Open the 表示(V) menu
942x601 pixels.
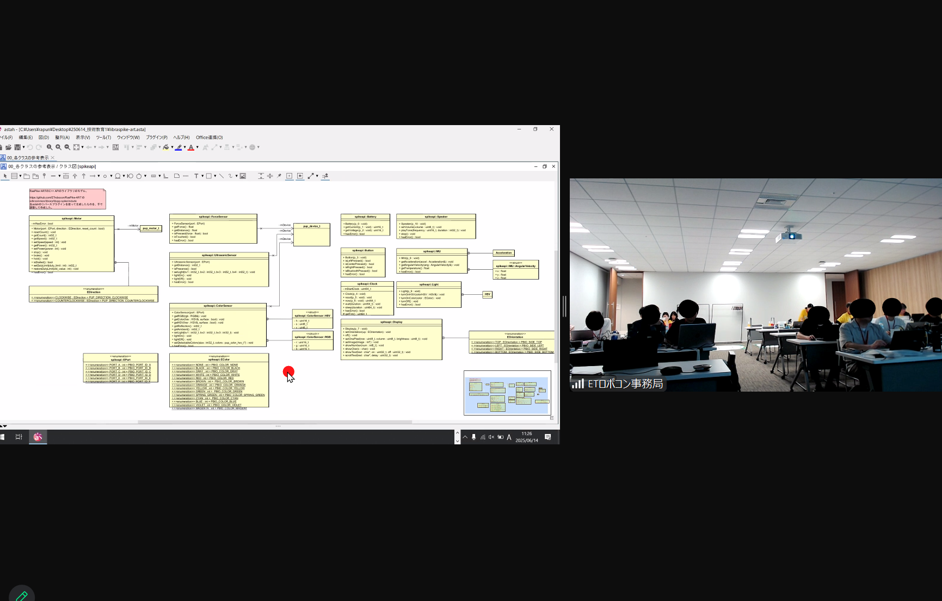point(83,138)
